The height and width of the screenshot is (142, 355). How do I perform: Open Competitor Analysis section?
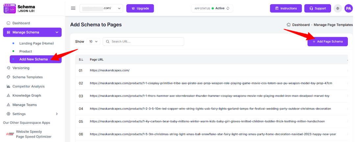(x=28, y=86)
